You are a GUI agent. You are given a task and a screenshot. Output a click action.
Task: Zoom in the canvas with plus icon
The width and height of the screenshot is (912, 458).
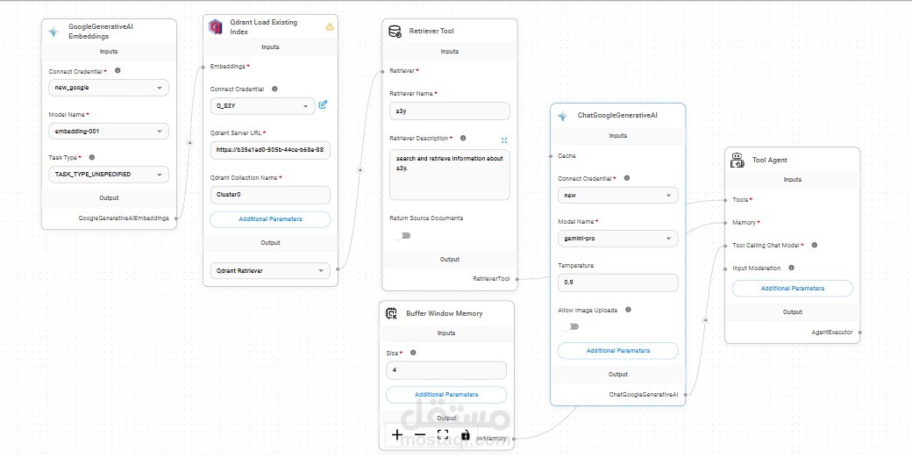click(396, 434)
